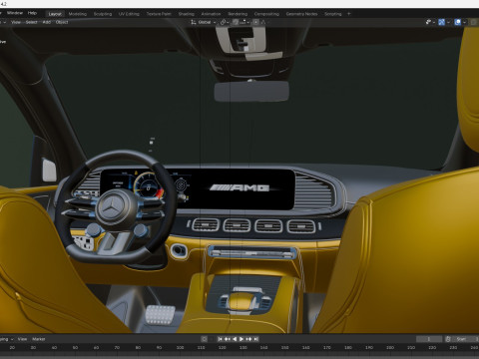479x359 pixels.
Task: Switch to the Texture Paint workspace tab
Action: [x=159, y=14]
